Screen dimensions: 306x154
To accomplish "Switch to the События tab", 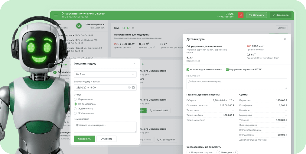I will coord(63,64).
